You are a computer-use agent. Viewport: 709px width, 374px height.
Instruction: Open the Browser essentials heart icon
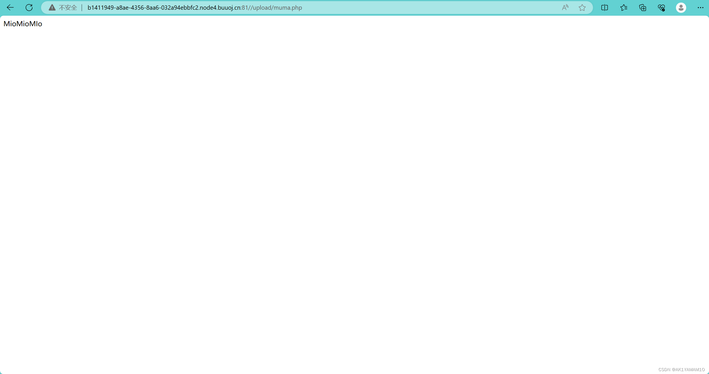661,8
